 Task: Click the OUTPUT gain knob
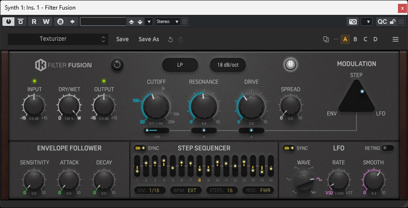104,106
